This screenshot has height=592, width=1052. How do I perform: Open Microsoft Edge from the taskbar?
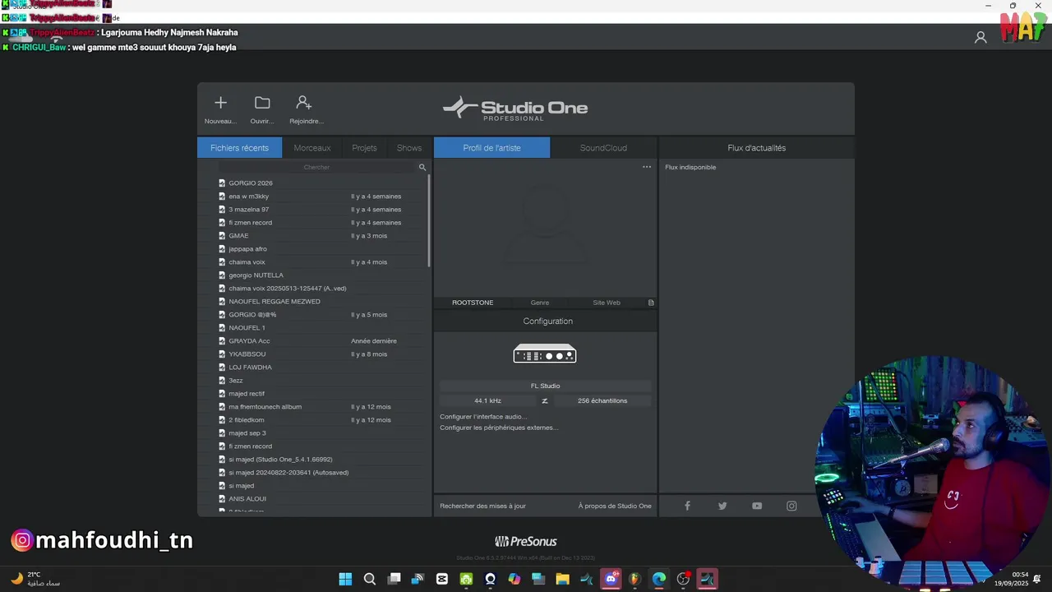[659, 579]
